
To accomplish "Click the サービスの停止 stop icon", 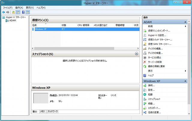I will click(x=145, y=57).
